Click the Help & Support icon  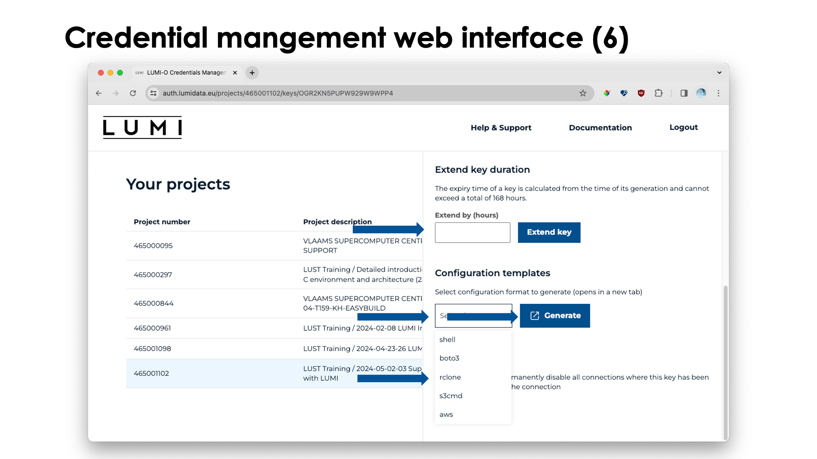[x=501, y=127]
